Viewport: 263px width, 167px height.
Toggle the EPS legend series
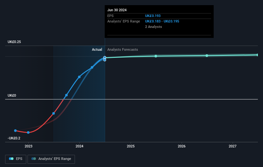(16, 159)
